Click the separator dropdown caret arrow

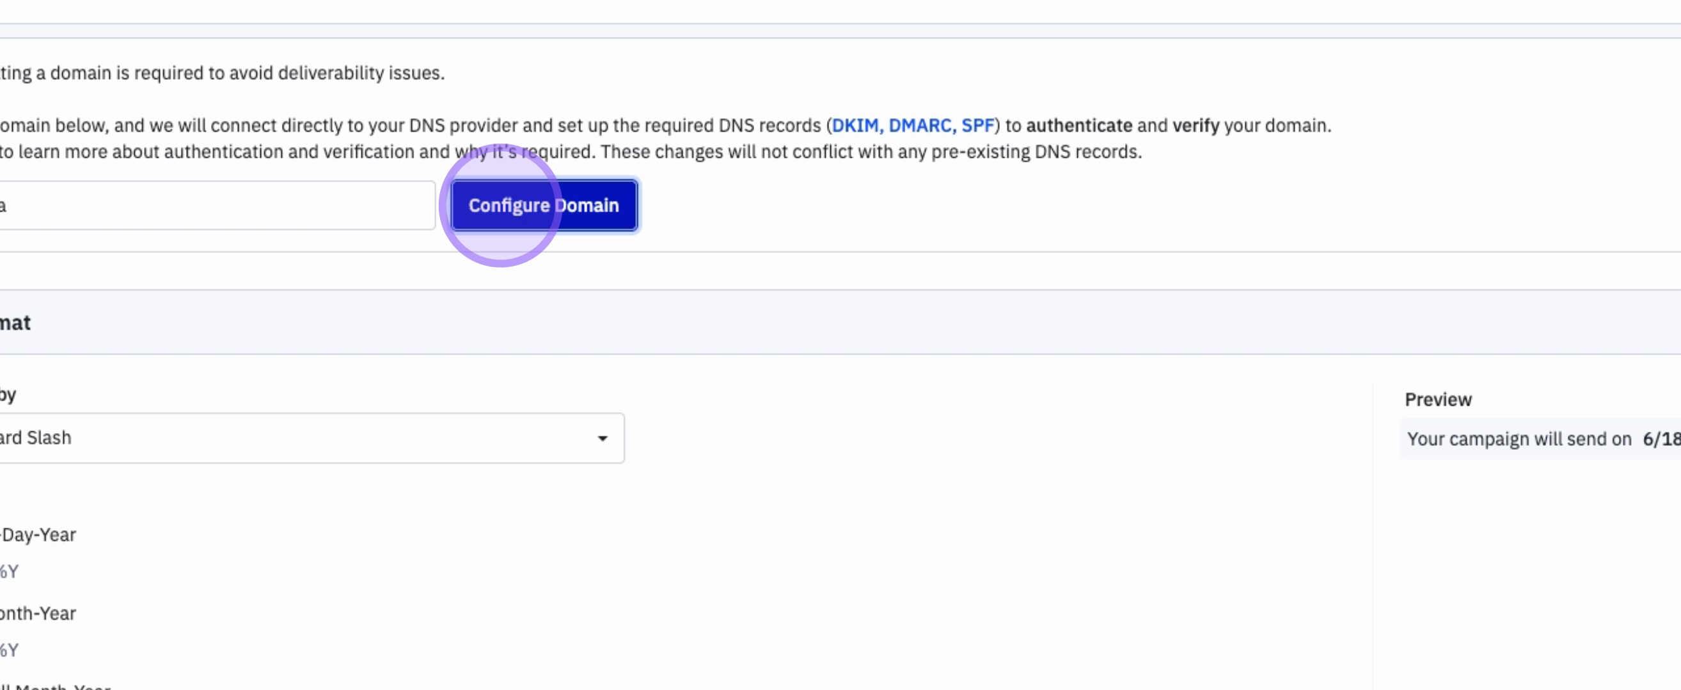tap(602, 438)
